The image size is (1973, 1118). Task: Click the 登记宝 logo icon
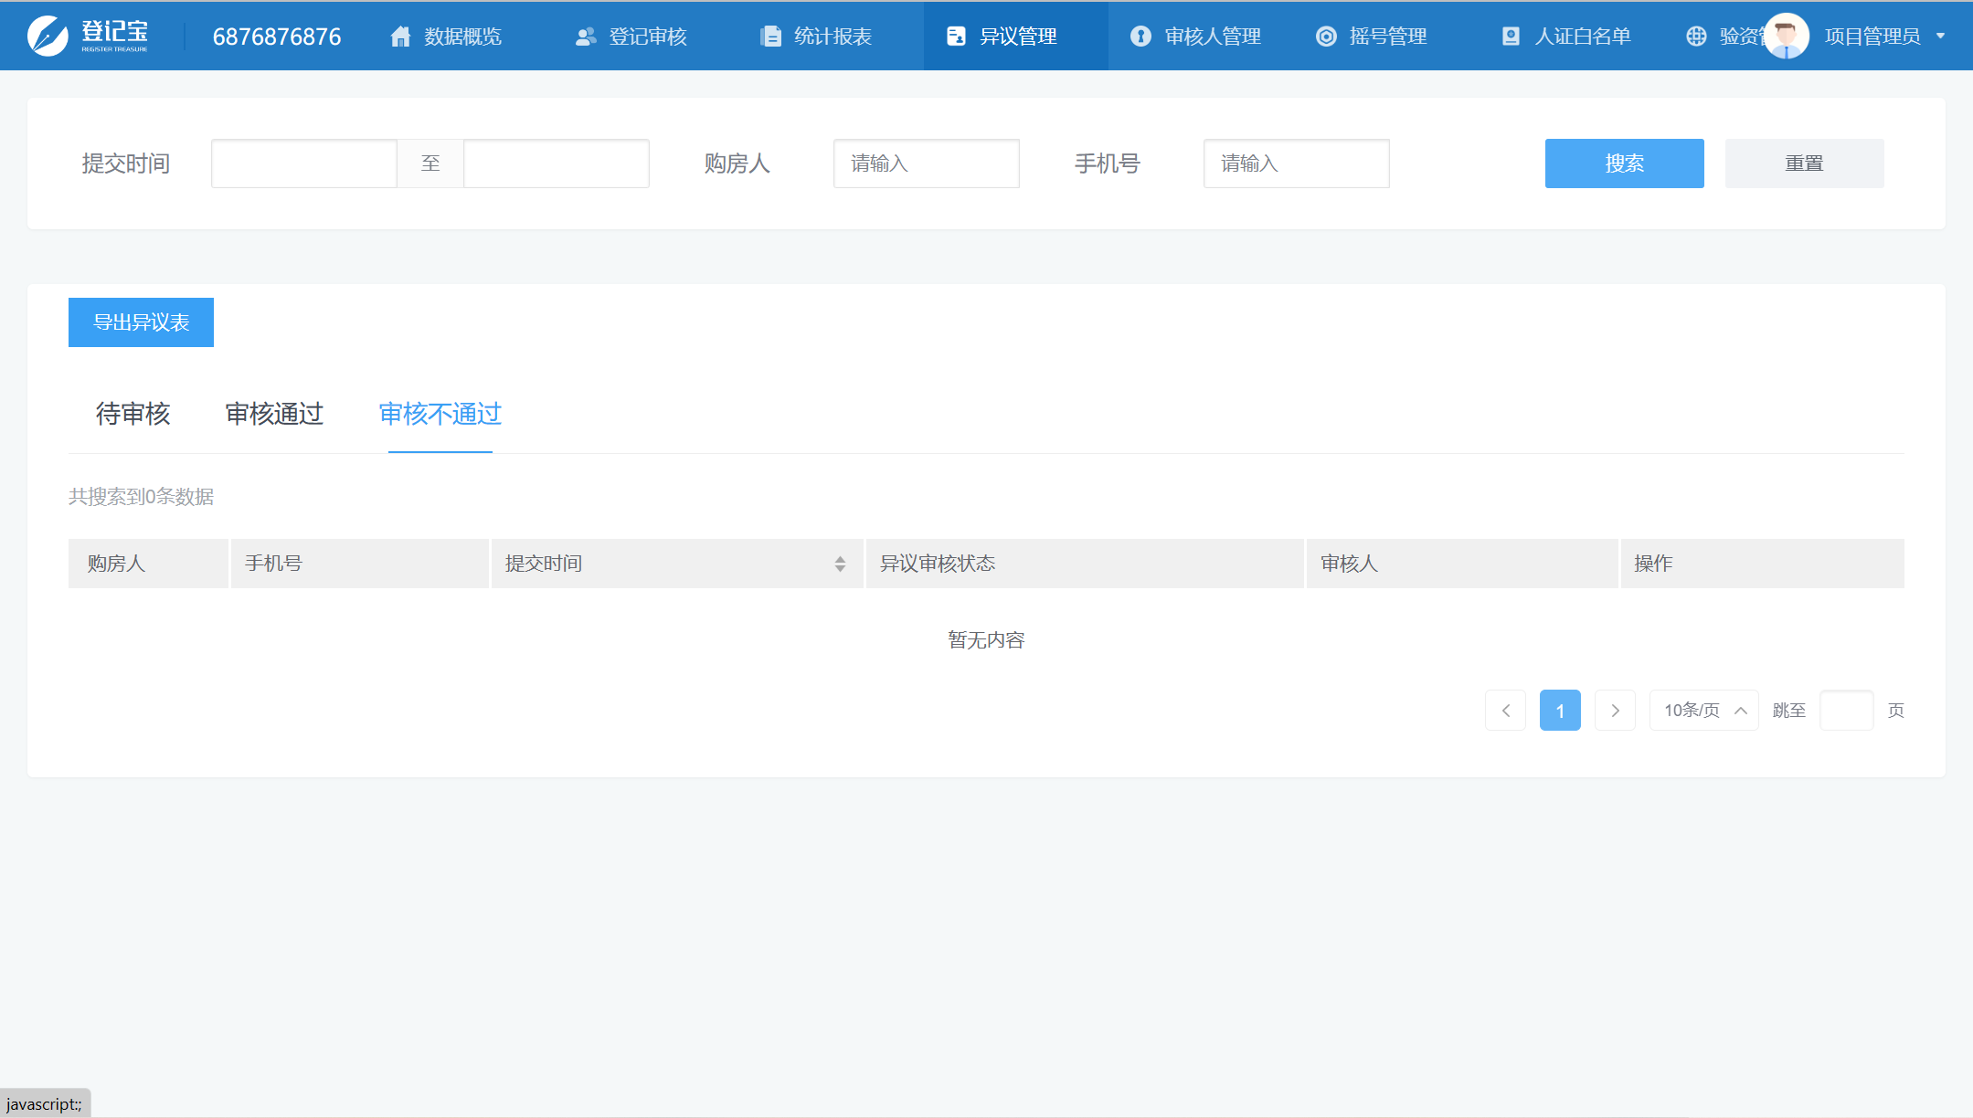[x=48, y=36]
